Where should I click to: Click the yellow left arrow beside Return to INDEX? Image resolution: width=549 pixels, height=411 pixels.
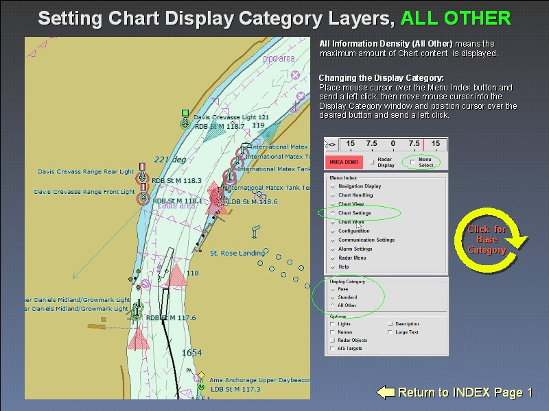(386, 393)
